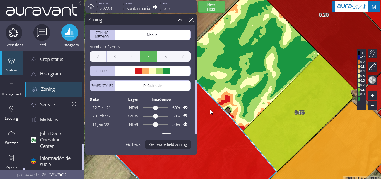Screen dimensions: 381x179
Task: Toggle visibility of 22 Dec '21 NDVI layer
Action: click(x=185, y=108)
